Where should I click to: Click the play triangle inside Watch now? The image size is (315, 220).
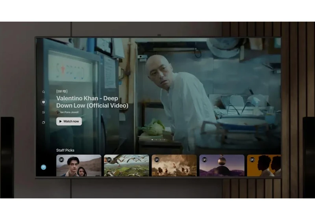click(60, 121)
